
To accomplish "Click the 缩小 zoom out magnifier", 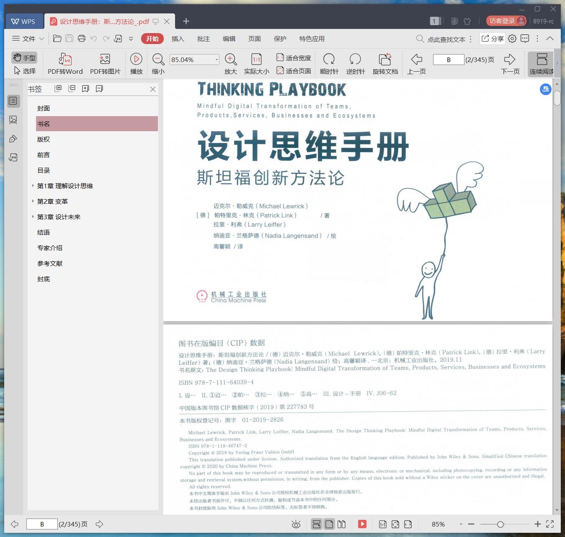I will click(158, 64).
